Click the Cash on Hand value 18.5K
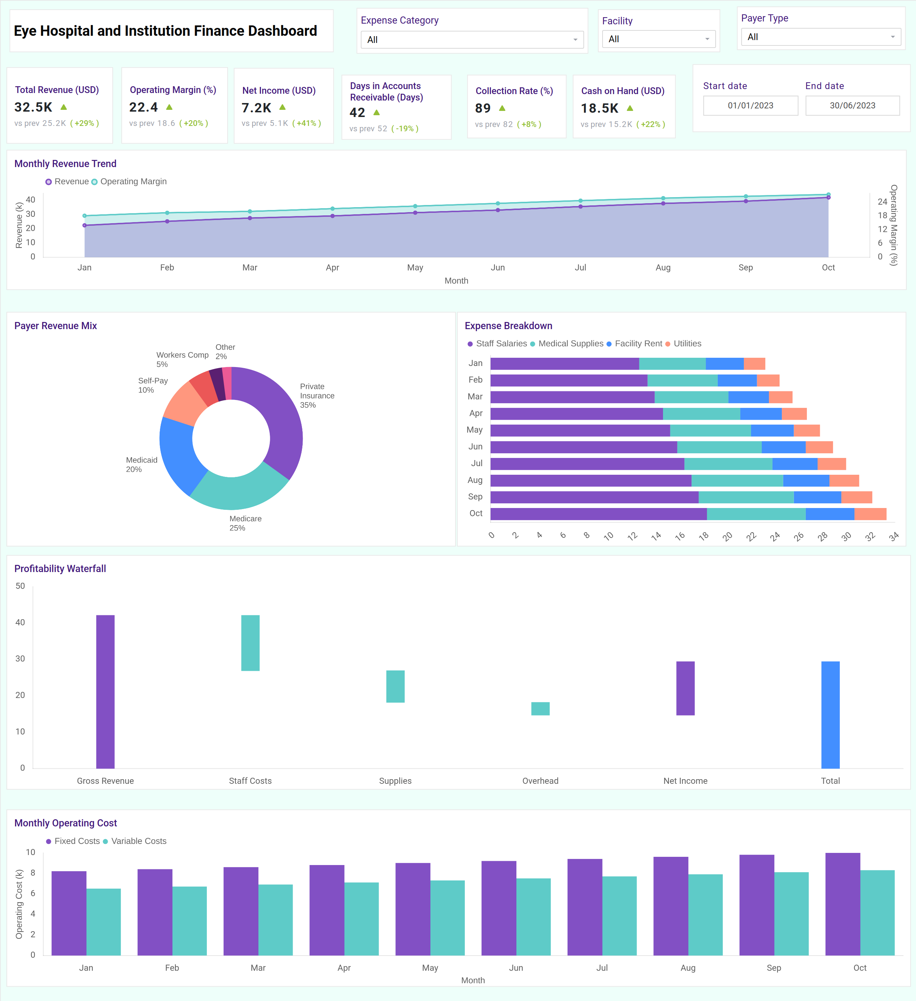The image size is (916, 1001). pos(600,108)
